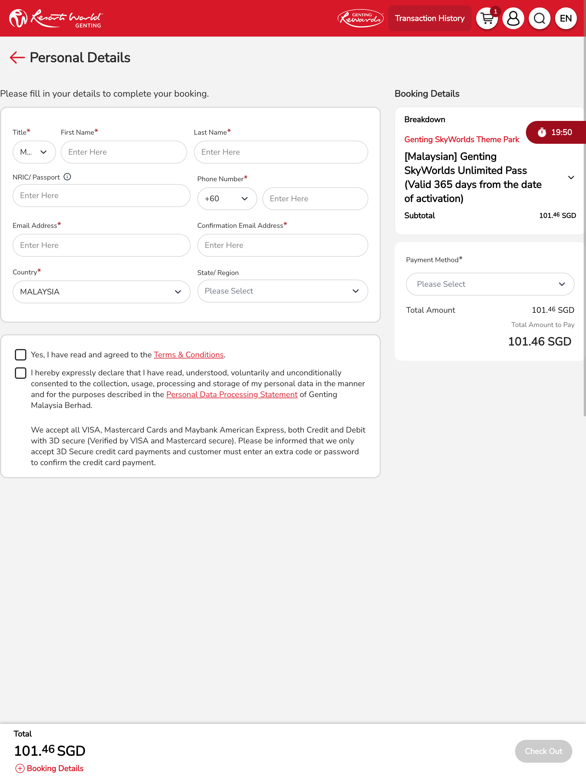Open the Title dropdown
Image resolution: width=586 pixels, height=781 pixels.
pos(34,152)
